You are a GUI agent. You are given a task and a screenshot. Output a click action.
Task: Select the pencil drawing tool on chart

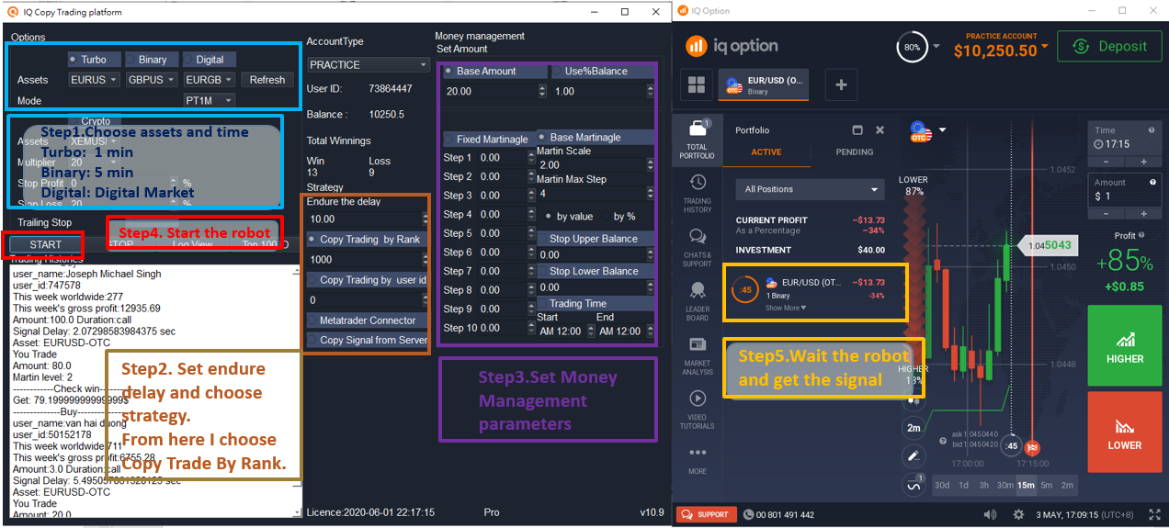pyautogui.click(x=914, y=455)
